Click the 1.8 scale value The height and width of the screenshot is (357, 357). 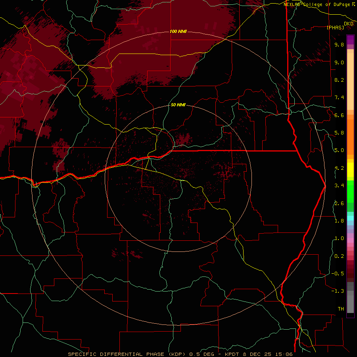coord(339,221)
